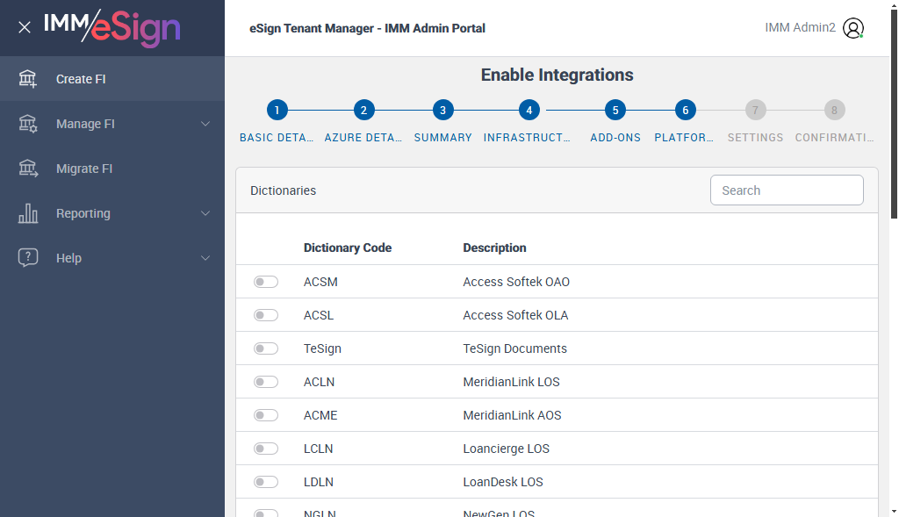Image resolution: width=899 pixels, height=517 pixels.
Task: Click the Manage FI gear-bank icon
Action: (28, 124)
